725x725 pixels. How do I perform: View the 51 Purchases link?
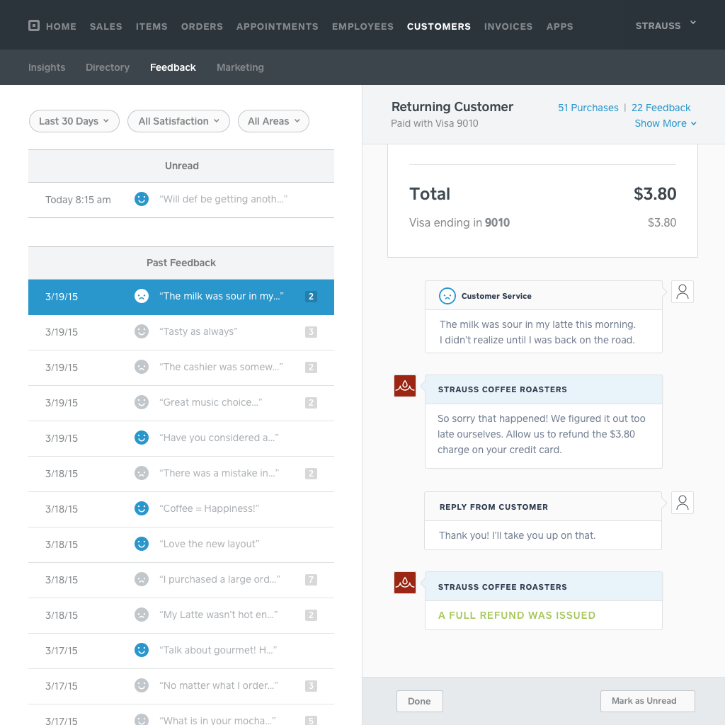click(x=588, y=108)
